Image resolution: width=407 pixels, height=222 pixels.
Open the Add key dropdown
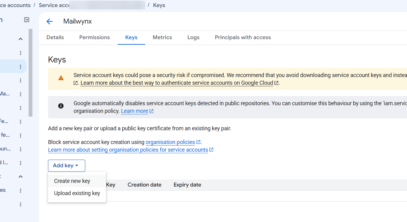coord(67,165)
